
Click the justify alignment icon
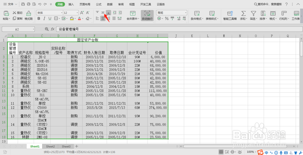(x=114, y=19)
